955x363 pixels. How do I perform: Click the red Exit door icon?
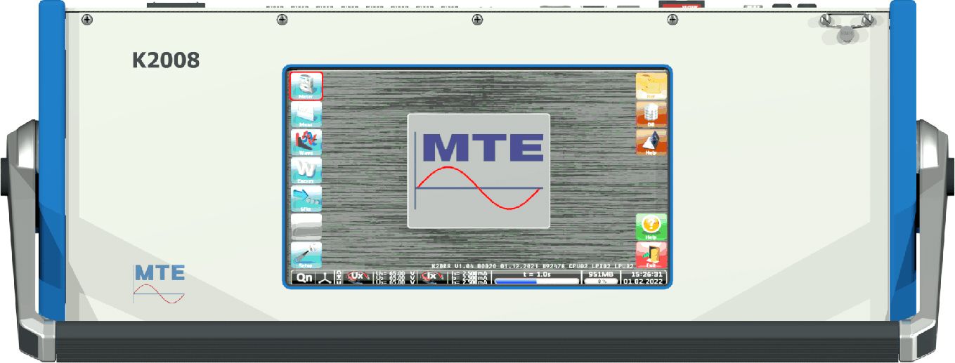651,256
